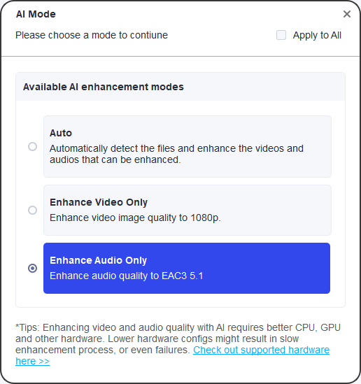Screen dimensions: 361x384
Task: Close the AI Mode dialog
Action: (347, 14)
